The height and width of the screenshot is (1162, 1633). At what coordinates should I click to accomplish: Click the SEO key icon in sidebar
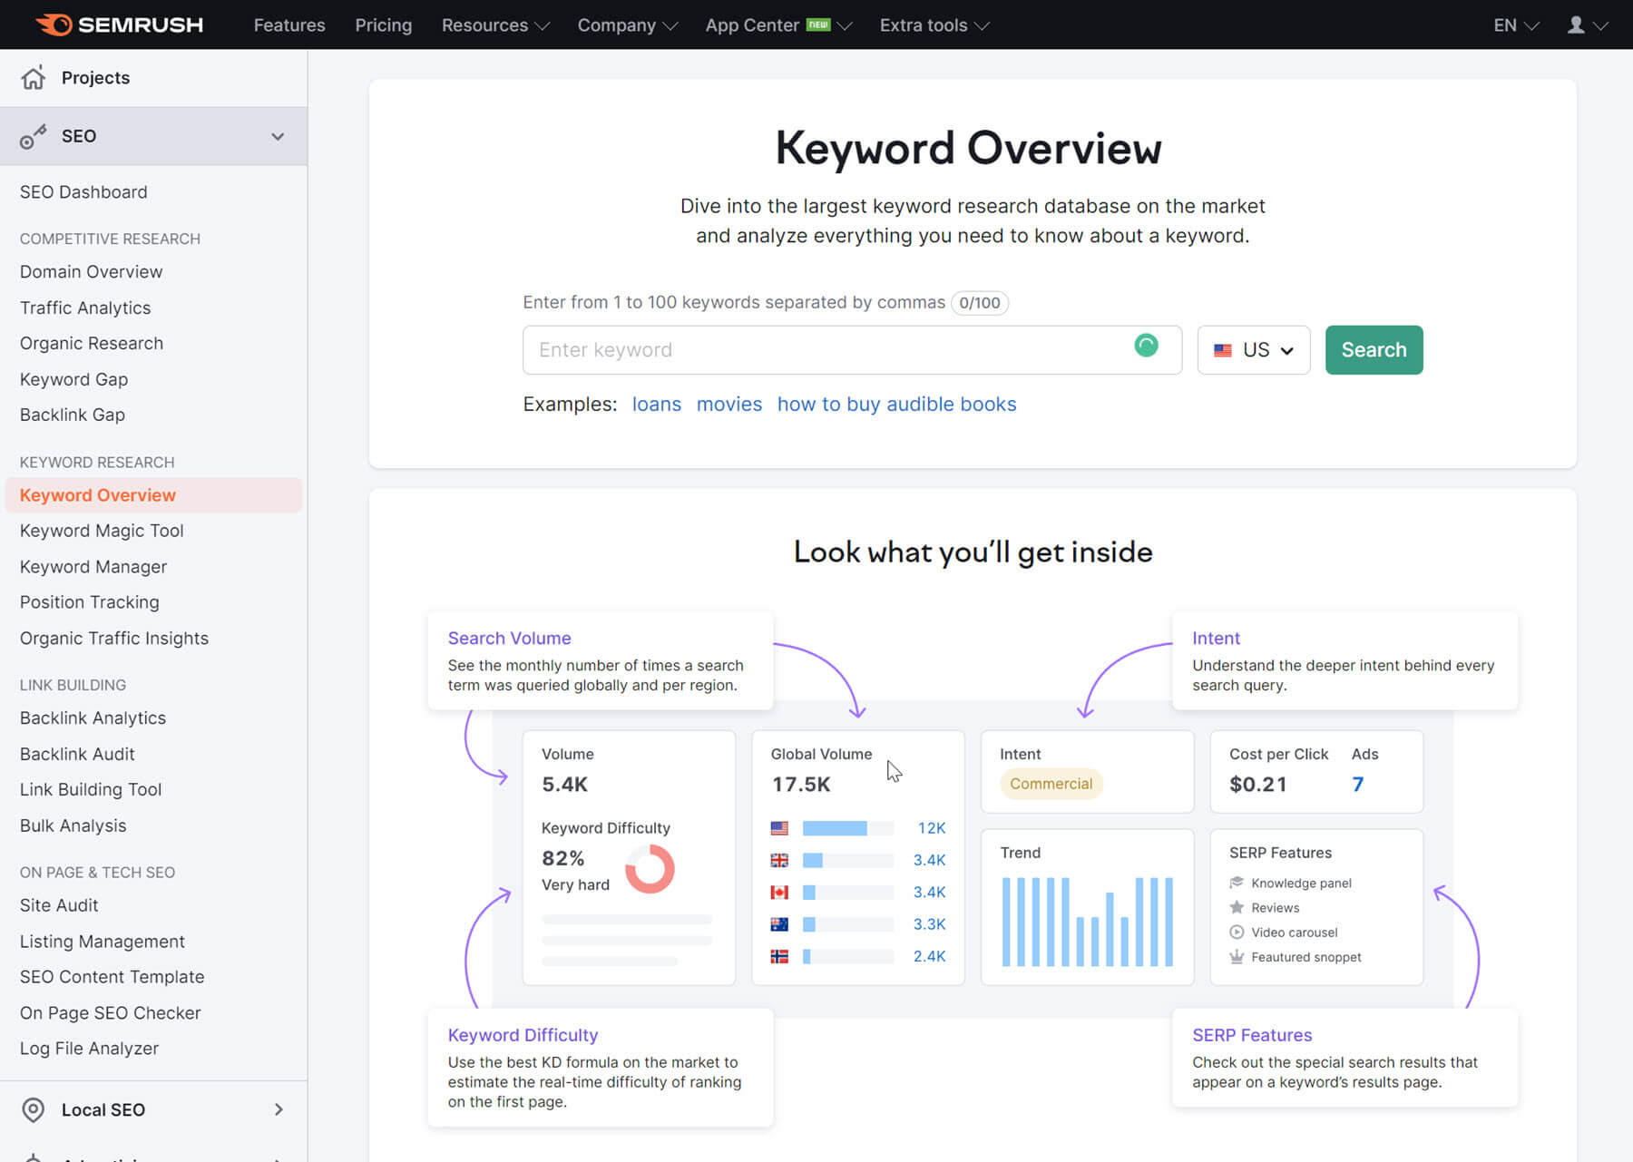(x=34, y=135)
